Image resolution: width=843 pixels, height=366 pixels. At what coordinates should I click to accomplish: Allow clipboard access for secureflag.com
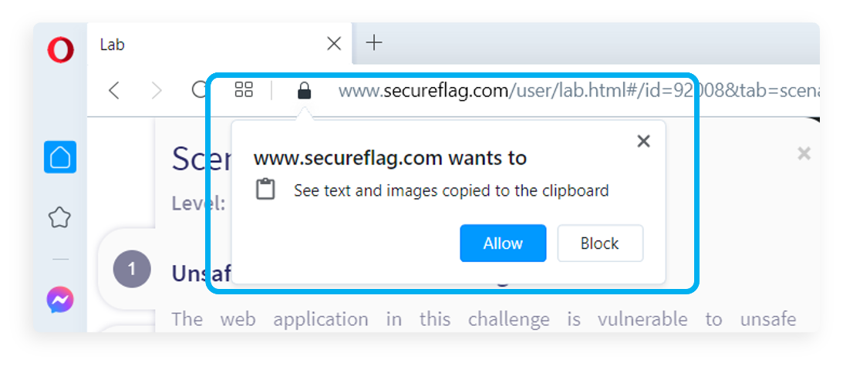[503, 243]
